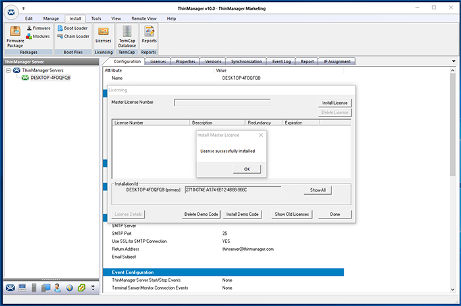
Task: Open the green VCenter link icon
Action: tap(82, 288)
